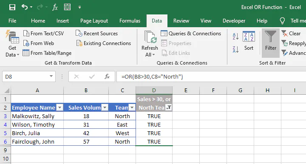Click the Redo arrow icon
Viewport: 306px width, 164px height.
40,7
